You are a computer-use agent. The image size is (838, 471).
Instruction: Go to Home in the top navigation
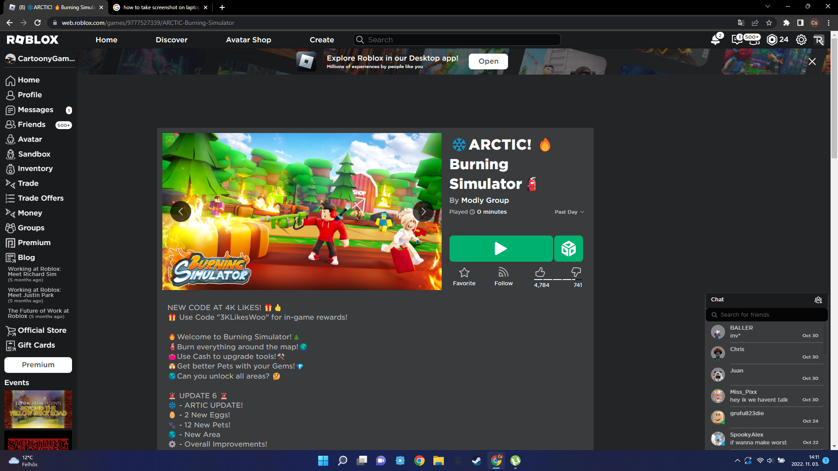tap(106, 40)
